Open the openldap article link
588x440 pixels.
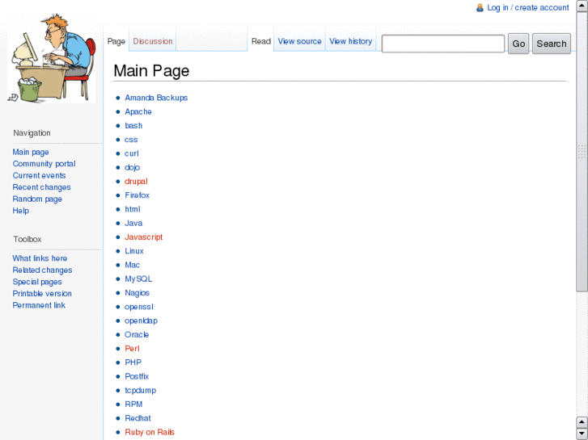pos(141,321)
